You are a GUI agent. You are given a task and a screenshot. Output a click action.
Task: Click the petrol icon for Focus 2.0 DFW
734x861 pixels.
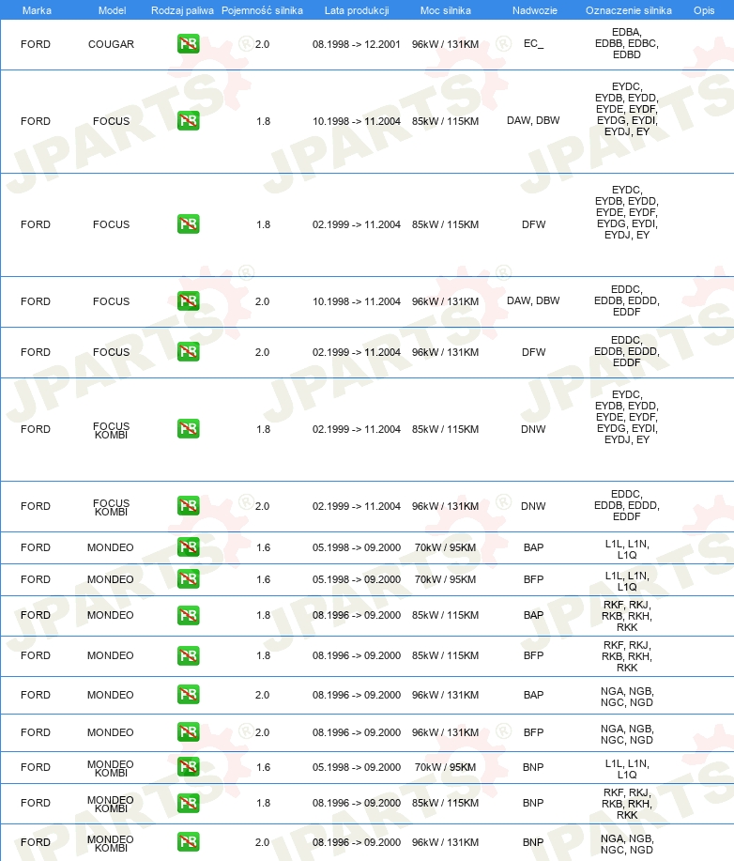[189, 351]
